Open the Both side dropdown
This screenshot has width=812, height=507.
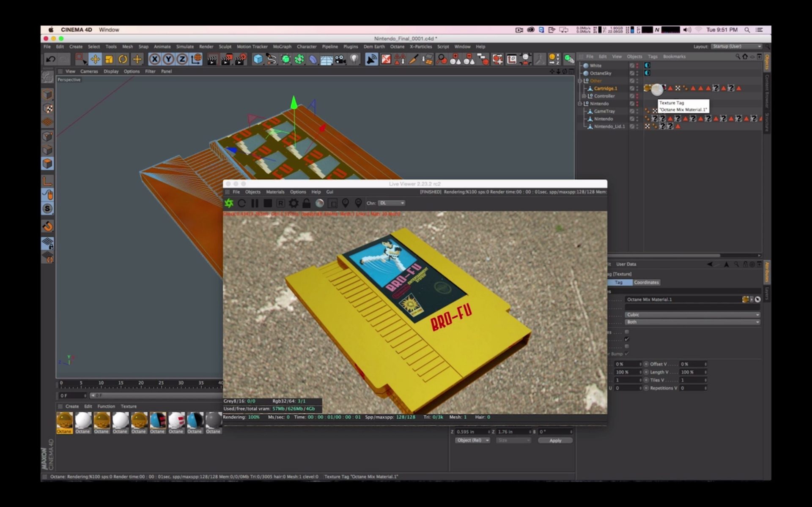click(692, 322)
